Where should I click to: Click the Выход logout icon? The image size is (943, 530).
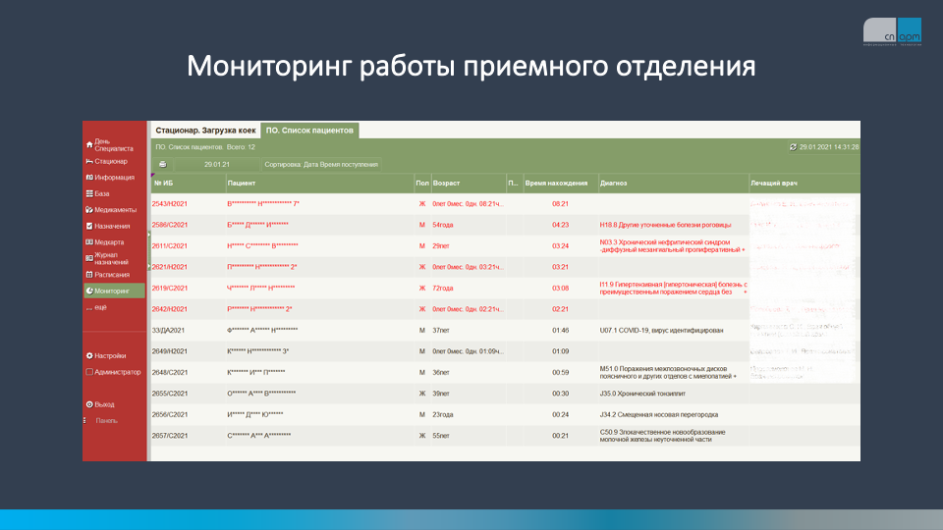89,404
